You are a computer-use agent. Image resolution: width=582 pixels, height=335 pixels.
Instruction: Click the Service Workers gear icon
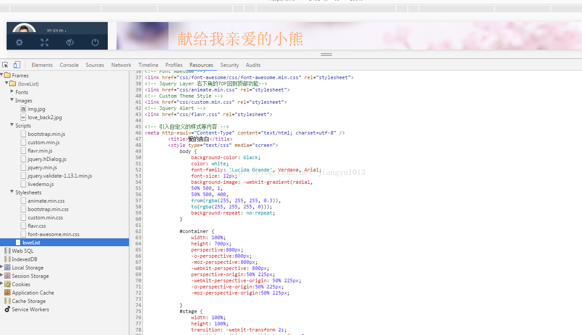pyautogui.click(x=7, y=309)
